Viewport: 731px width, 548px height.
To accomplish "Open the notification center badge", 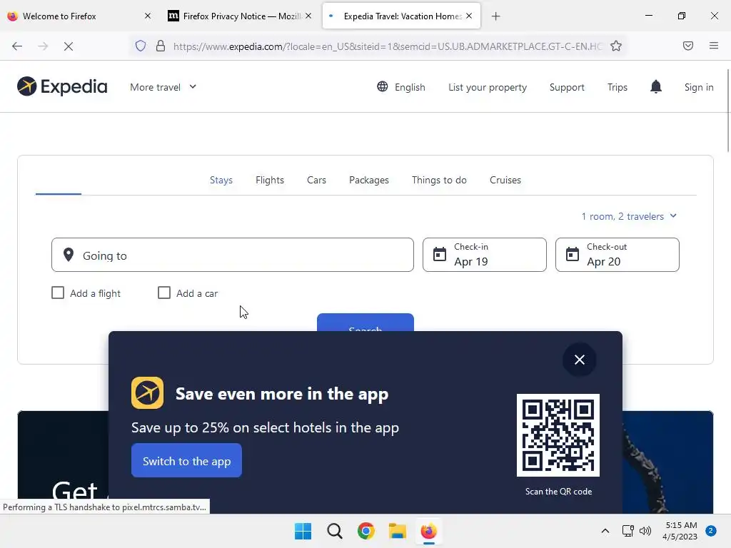I will pyautogui.click(x=711, y=531).
